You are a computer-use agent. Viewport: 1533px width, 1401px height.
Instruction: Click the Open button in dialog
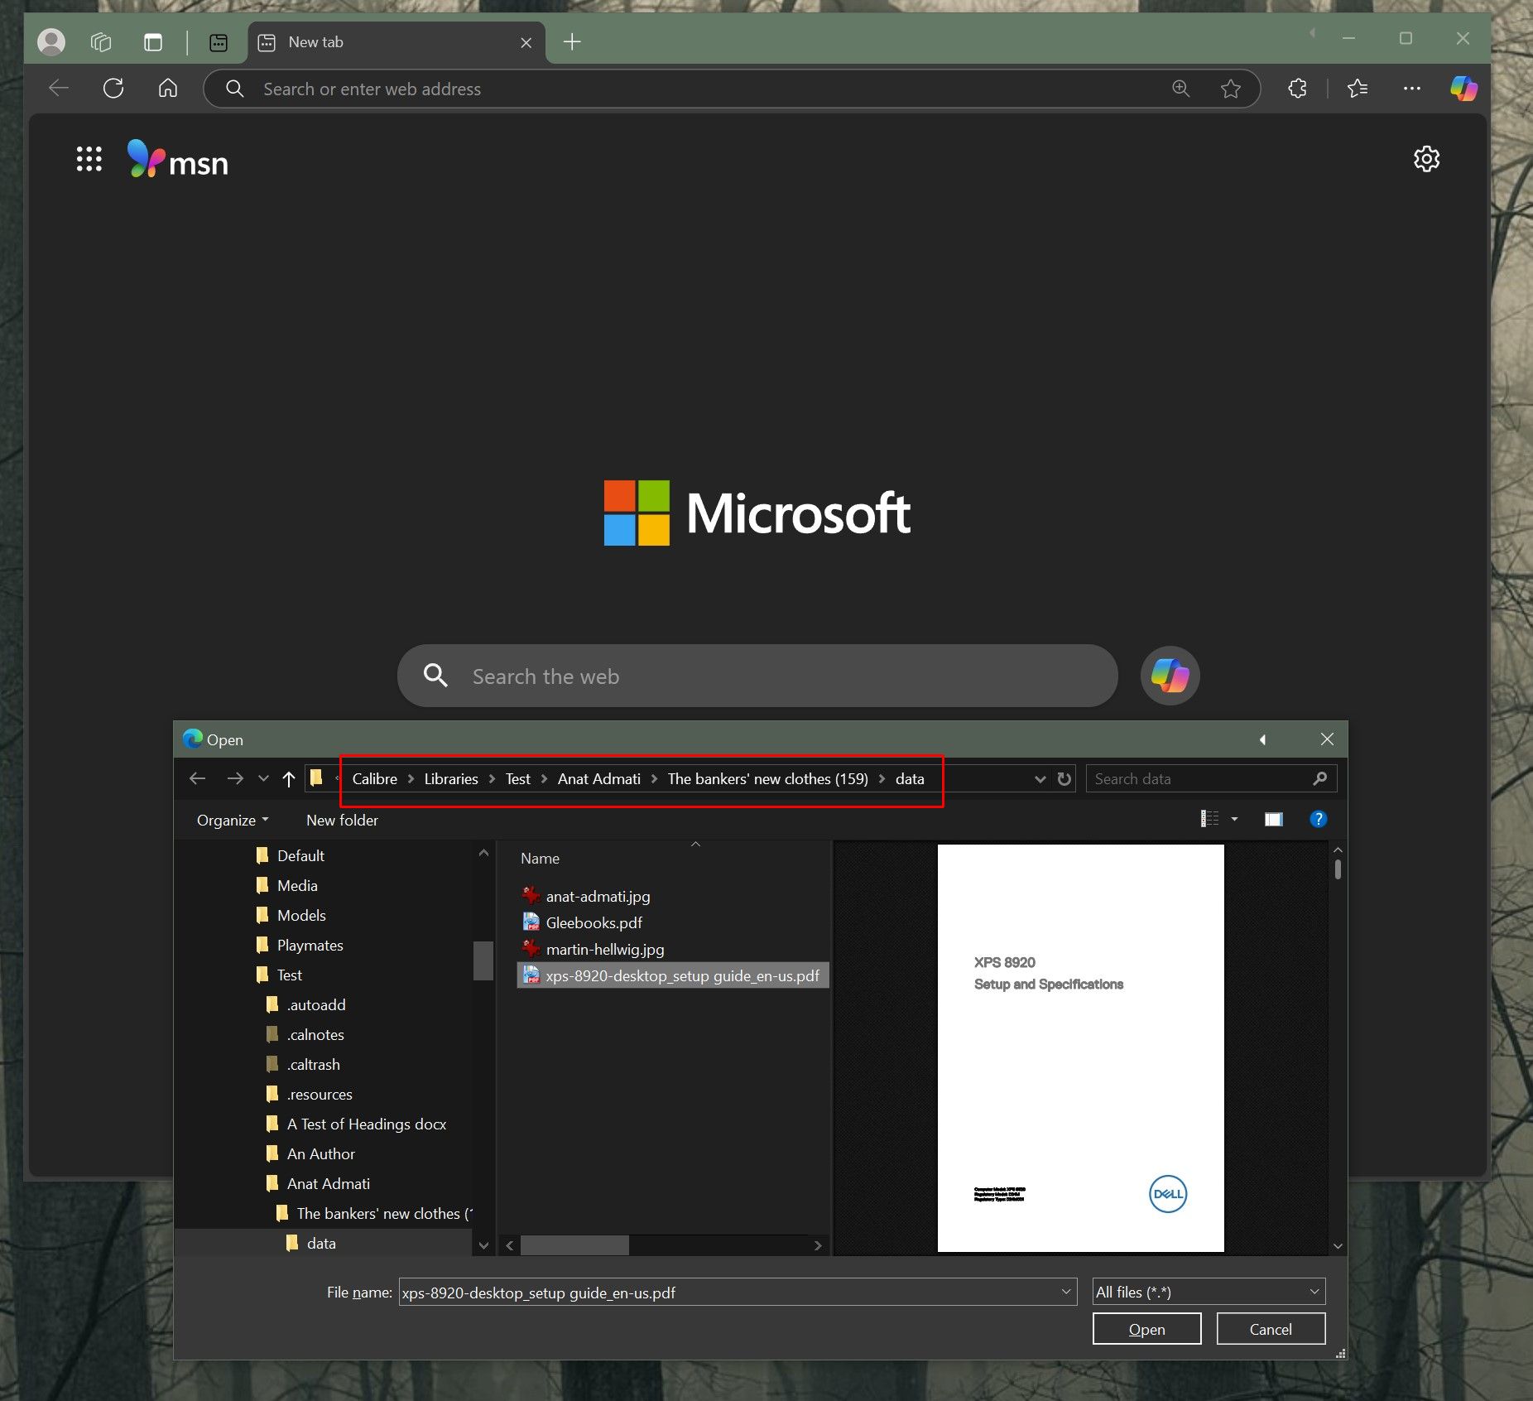click(1146, 1330)
